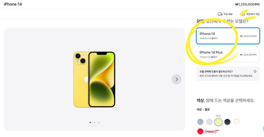Click the iPhone 14 title in header
This screenshot has height=137, width=264.
[13, 4]
